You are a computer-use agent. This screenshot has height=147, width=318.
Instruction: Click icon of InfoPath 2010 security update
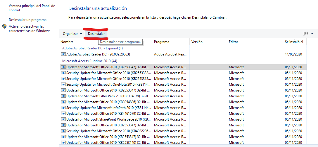(63, 108)
